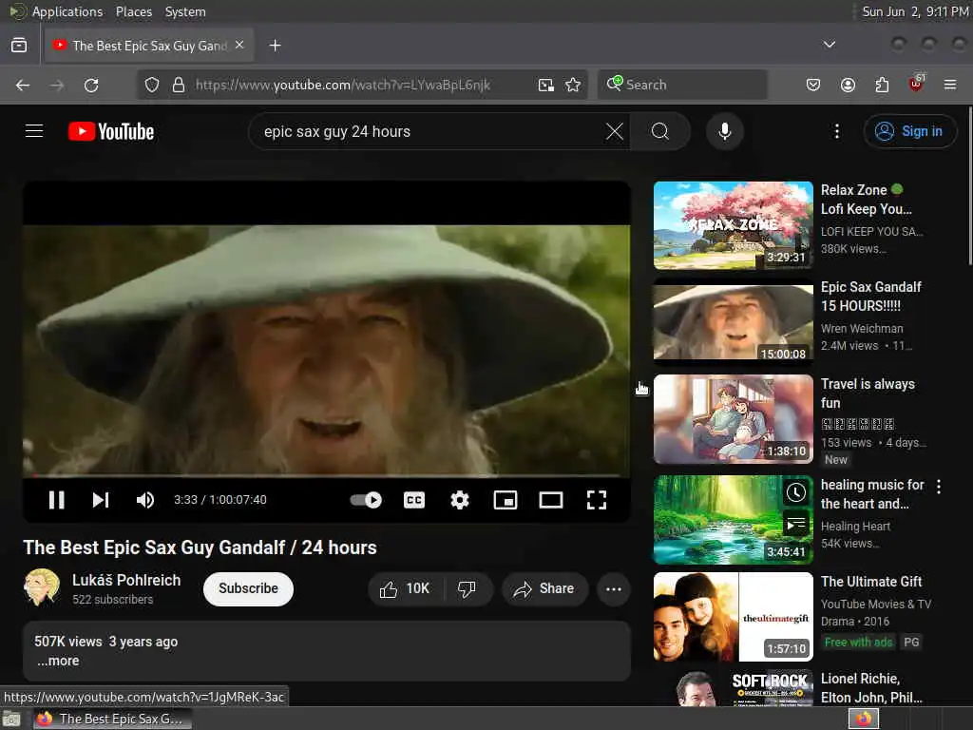
Task: Click the show desktop taskbar icon
Action: click(11, 719)
